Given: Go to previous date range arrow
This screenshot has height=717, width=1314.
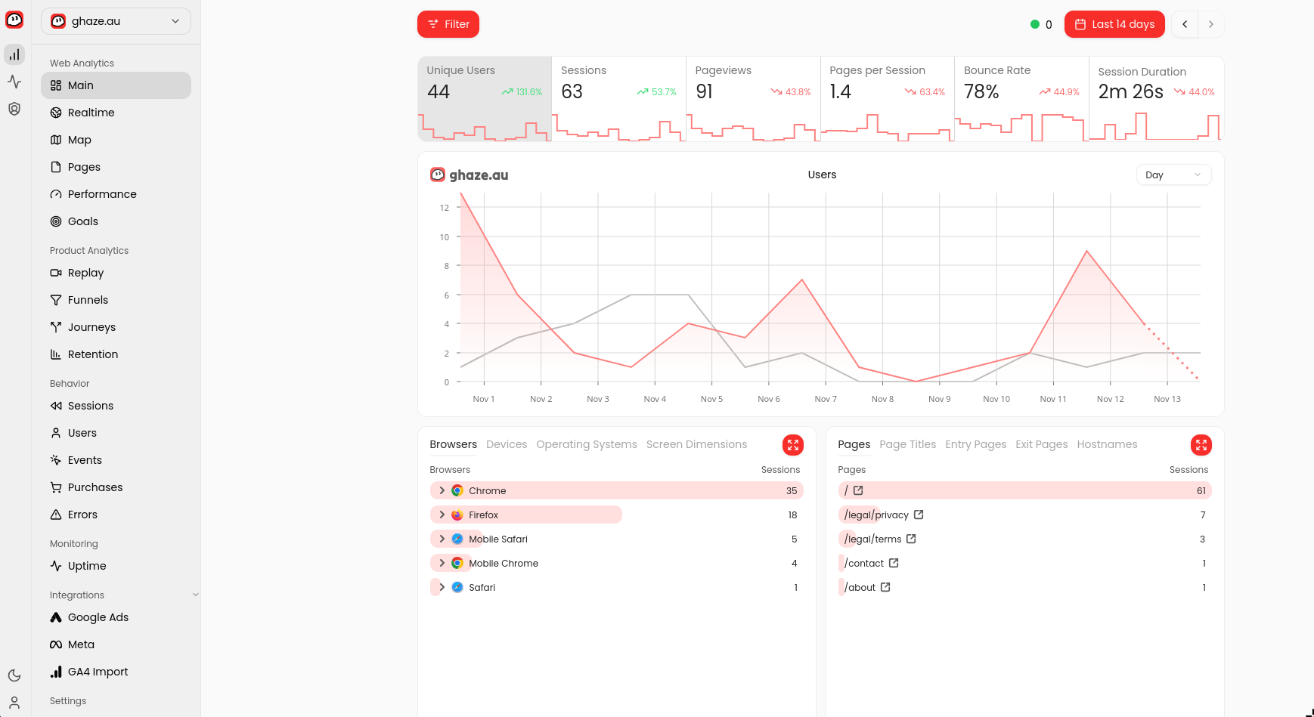Looking at the screenshot, I should pos(1185,24).
